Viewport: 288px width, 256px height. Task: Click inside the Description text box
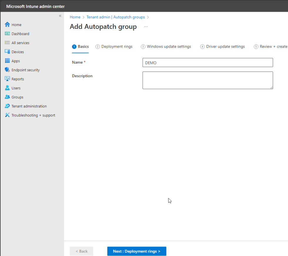tap(207, 80)
